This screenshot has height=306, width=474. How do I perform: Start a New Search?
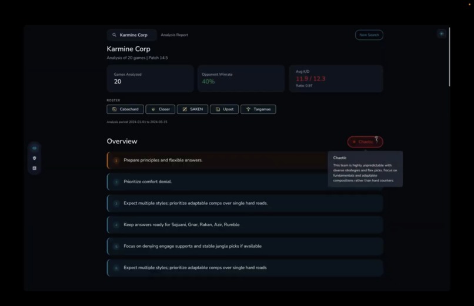pos(369,35)
